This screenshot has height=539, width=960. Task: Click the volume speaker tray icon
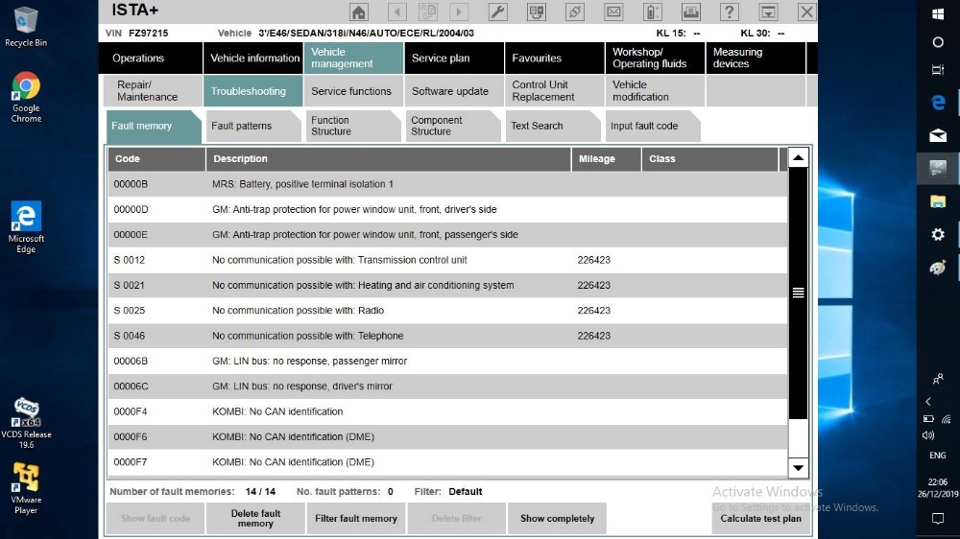tap(928, 435)
